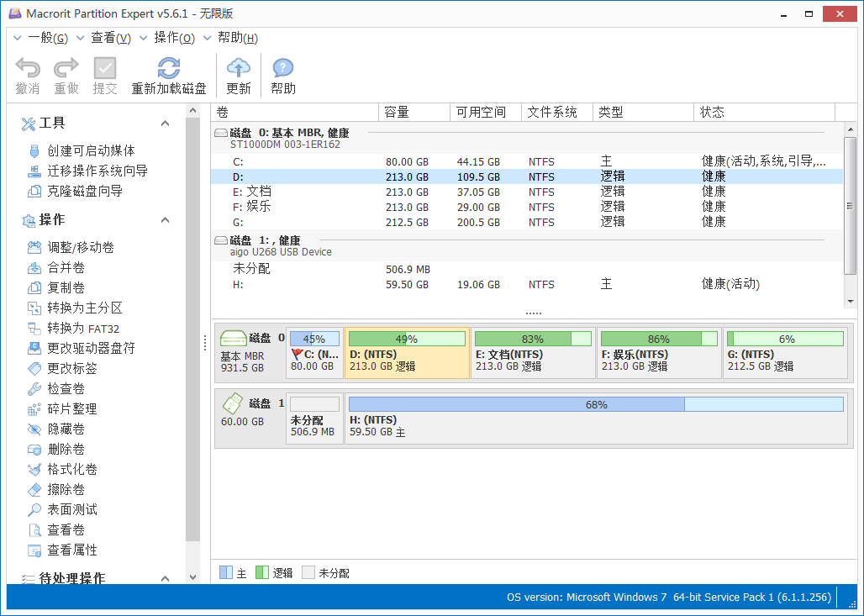Select the E: 文档 row in volume list
The image size is (864, 616).
click(x=252, y=192)
